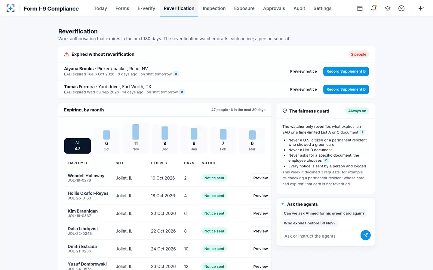Show Dec expirations
The height and width of the screenshot is (270, 433).
click(x=165, y=139)
